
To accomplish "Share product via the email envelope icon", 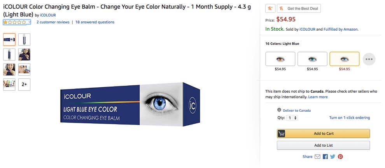I will pyautogui.click(x=317, y=157).
